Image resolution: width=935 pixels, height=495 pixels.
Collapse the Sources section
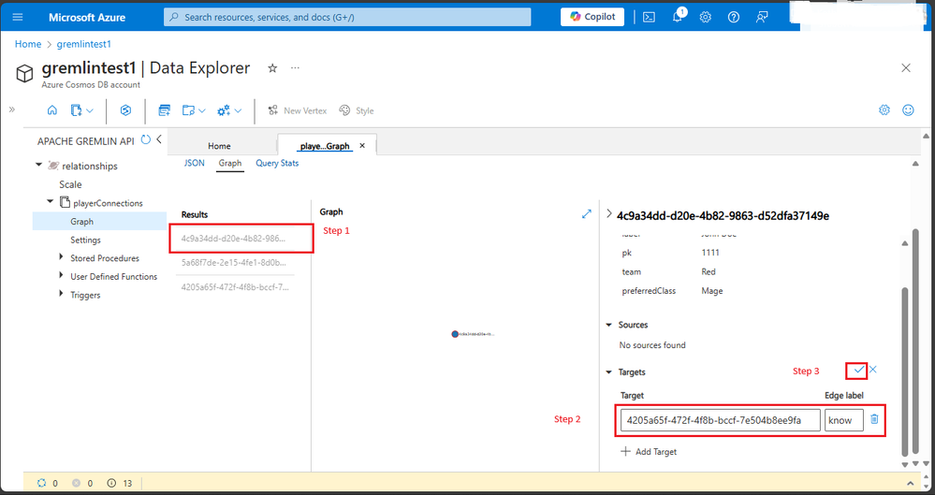click(x=608, y=325)
